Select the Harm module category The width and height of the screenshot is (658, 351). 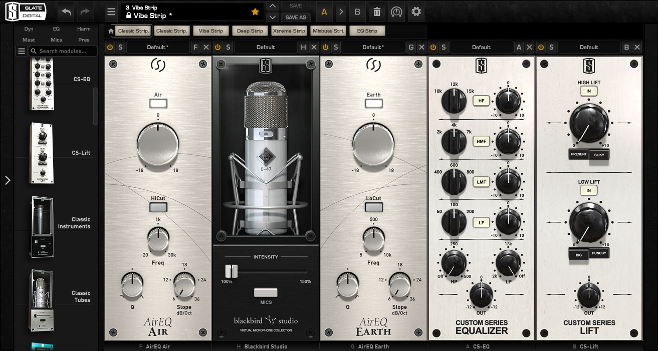(x=84, y=29)
